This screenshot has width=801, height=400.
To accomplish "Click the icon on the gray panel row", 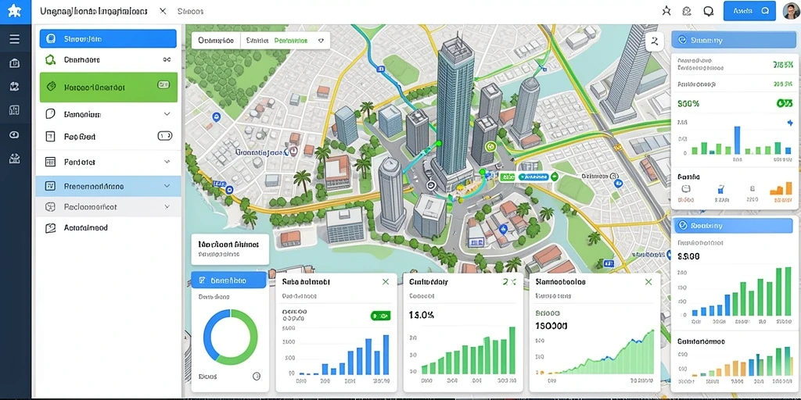I will click(50, 206).
